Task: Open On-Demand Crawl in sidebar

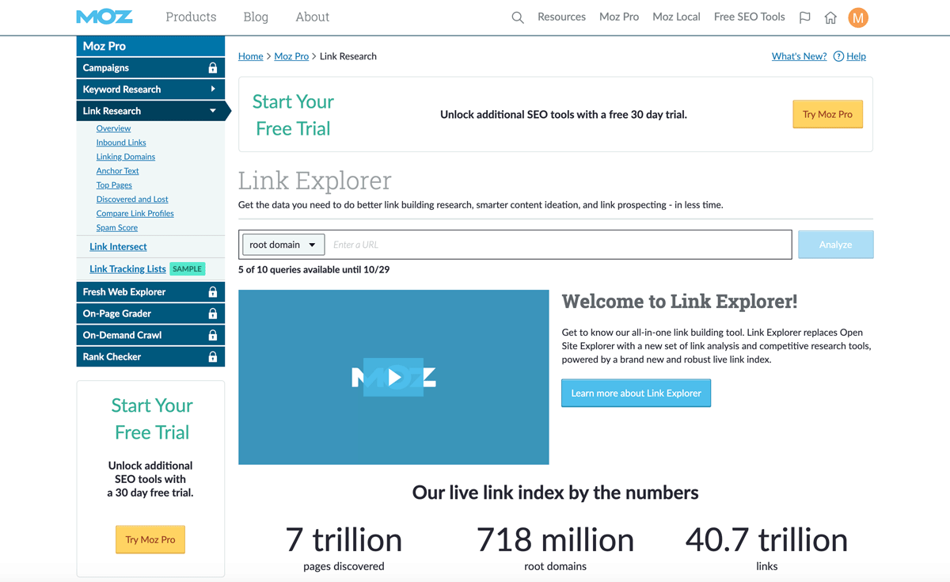Action: point(150,335)
